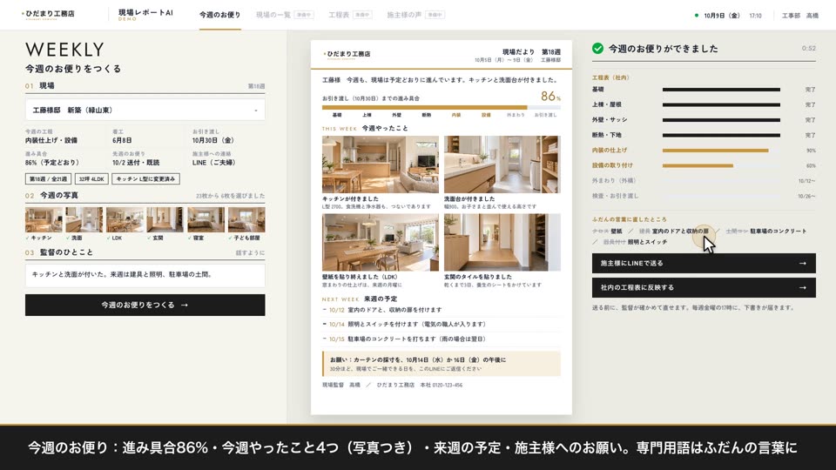The image size is (836, 470).
Task: Toggle the 子ども部屋 photo checkmark
Action: (x=230, y=238)
